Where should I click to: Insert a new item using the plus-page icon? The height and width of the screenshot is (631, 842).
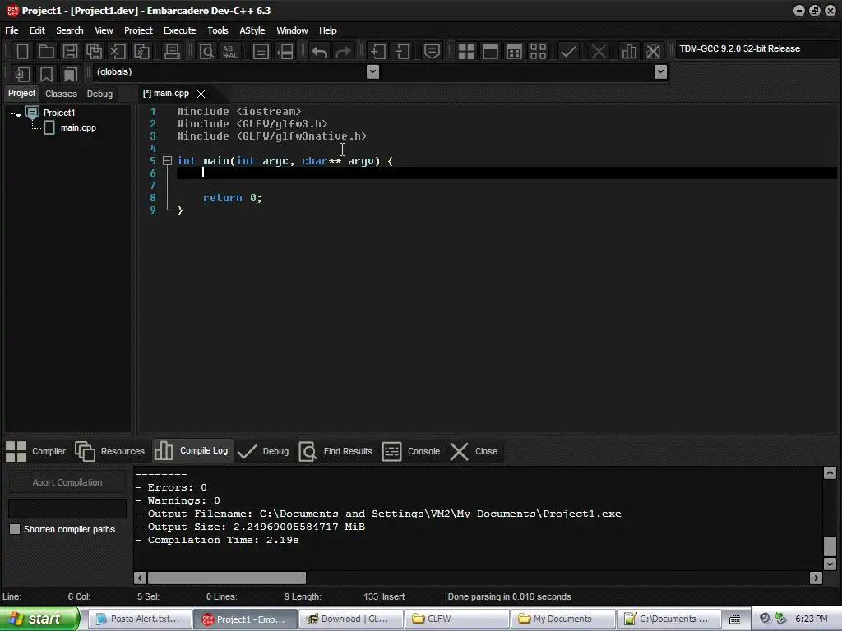[x=22, y=73]
